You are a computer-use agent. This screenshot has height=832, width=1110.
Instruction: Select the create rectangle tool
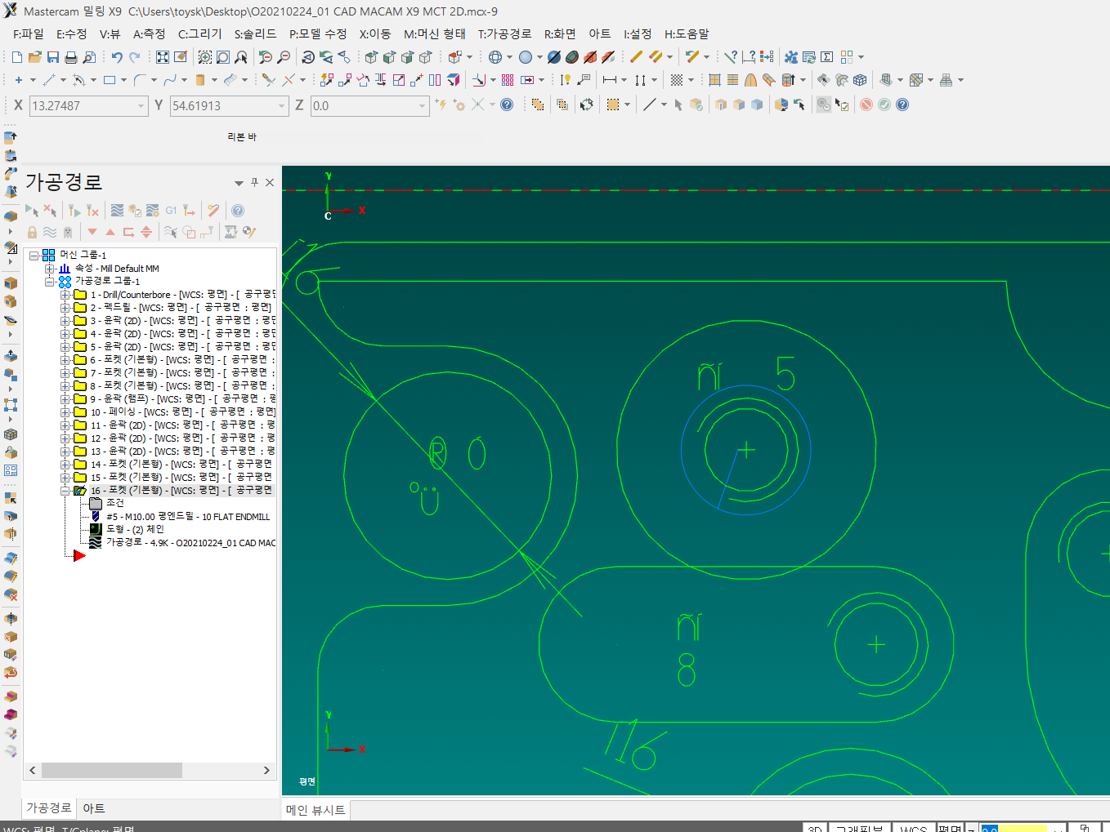coord(110,80)
